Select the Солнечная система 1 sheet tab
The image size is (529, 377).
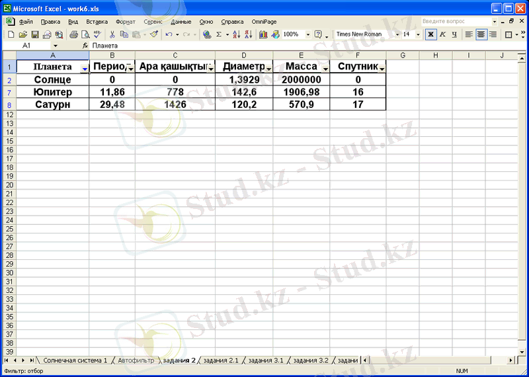(75, 360)
